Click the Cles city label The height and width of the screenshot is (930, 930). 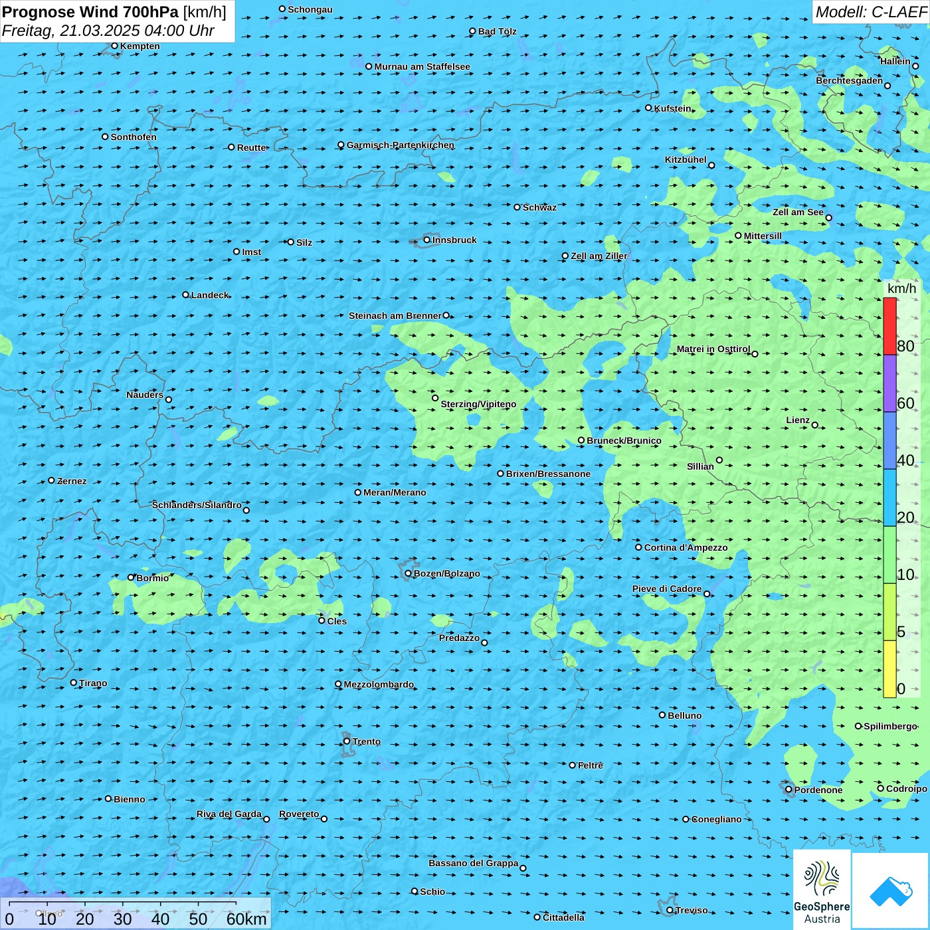(x=337, y=621)
